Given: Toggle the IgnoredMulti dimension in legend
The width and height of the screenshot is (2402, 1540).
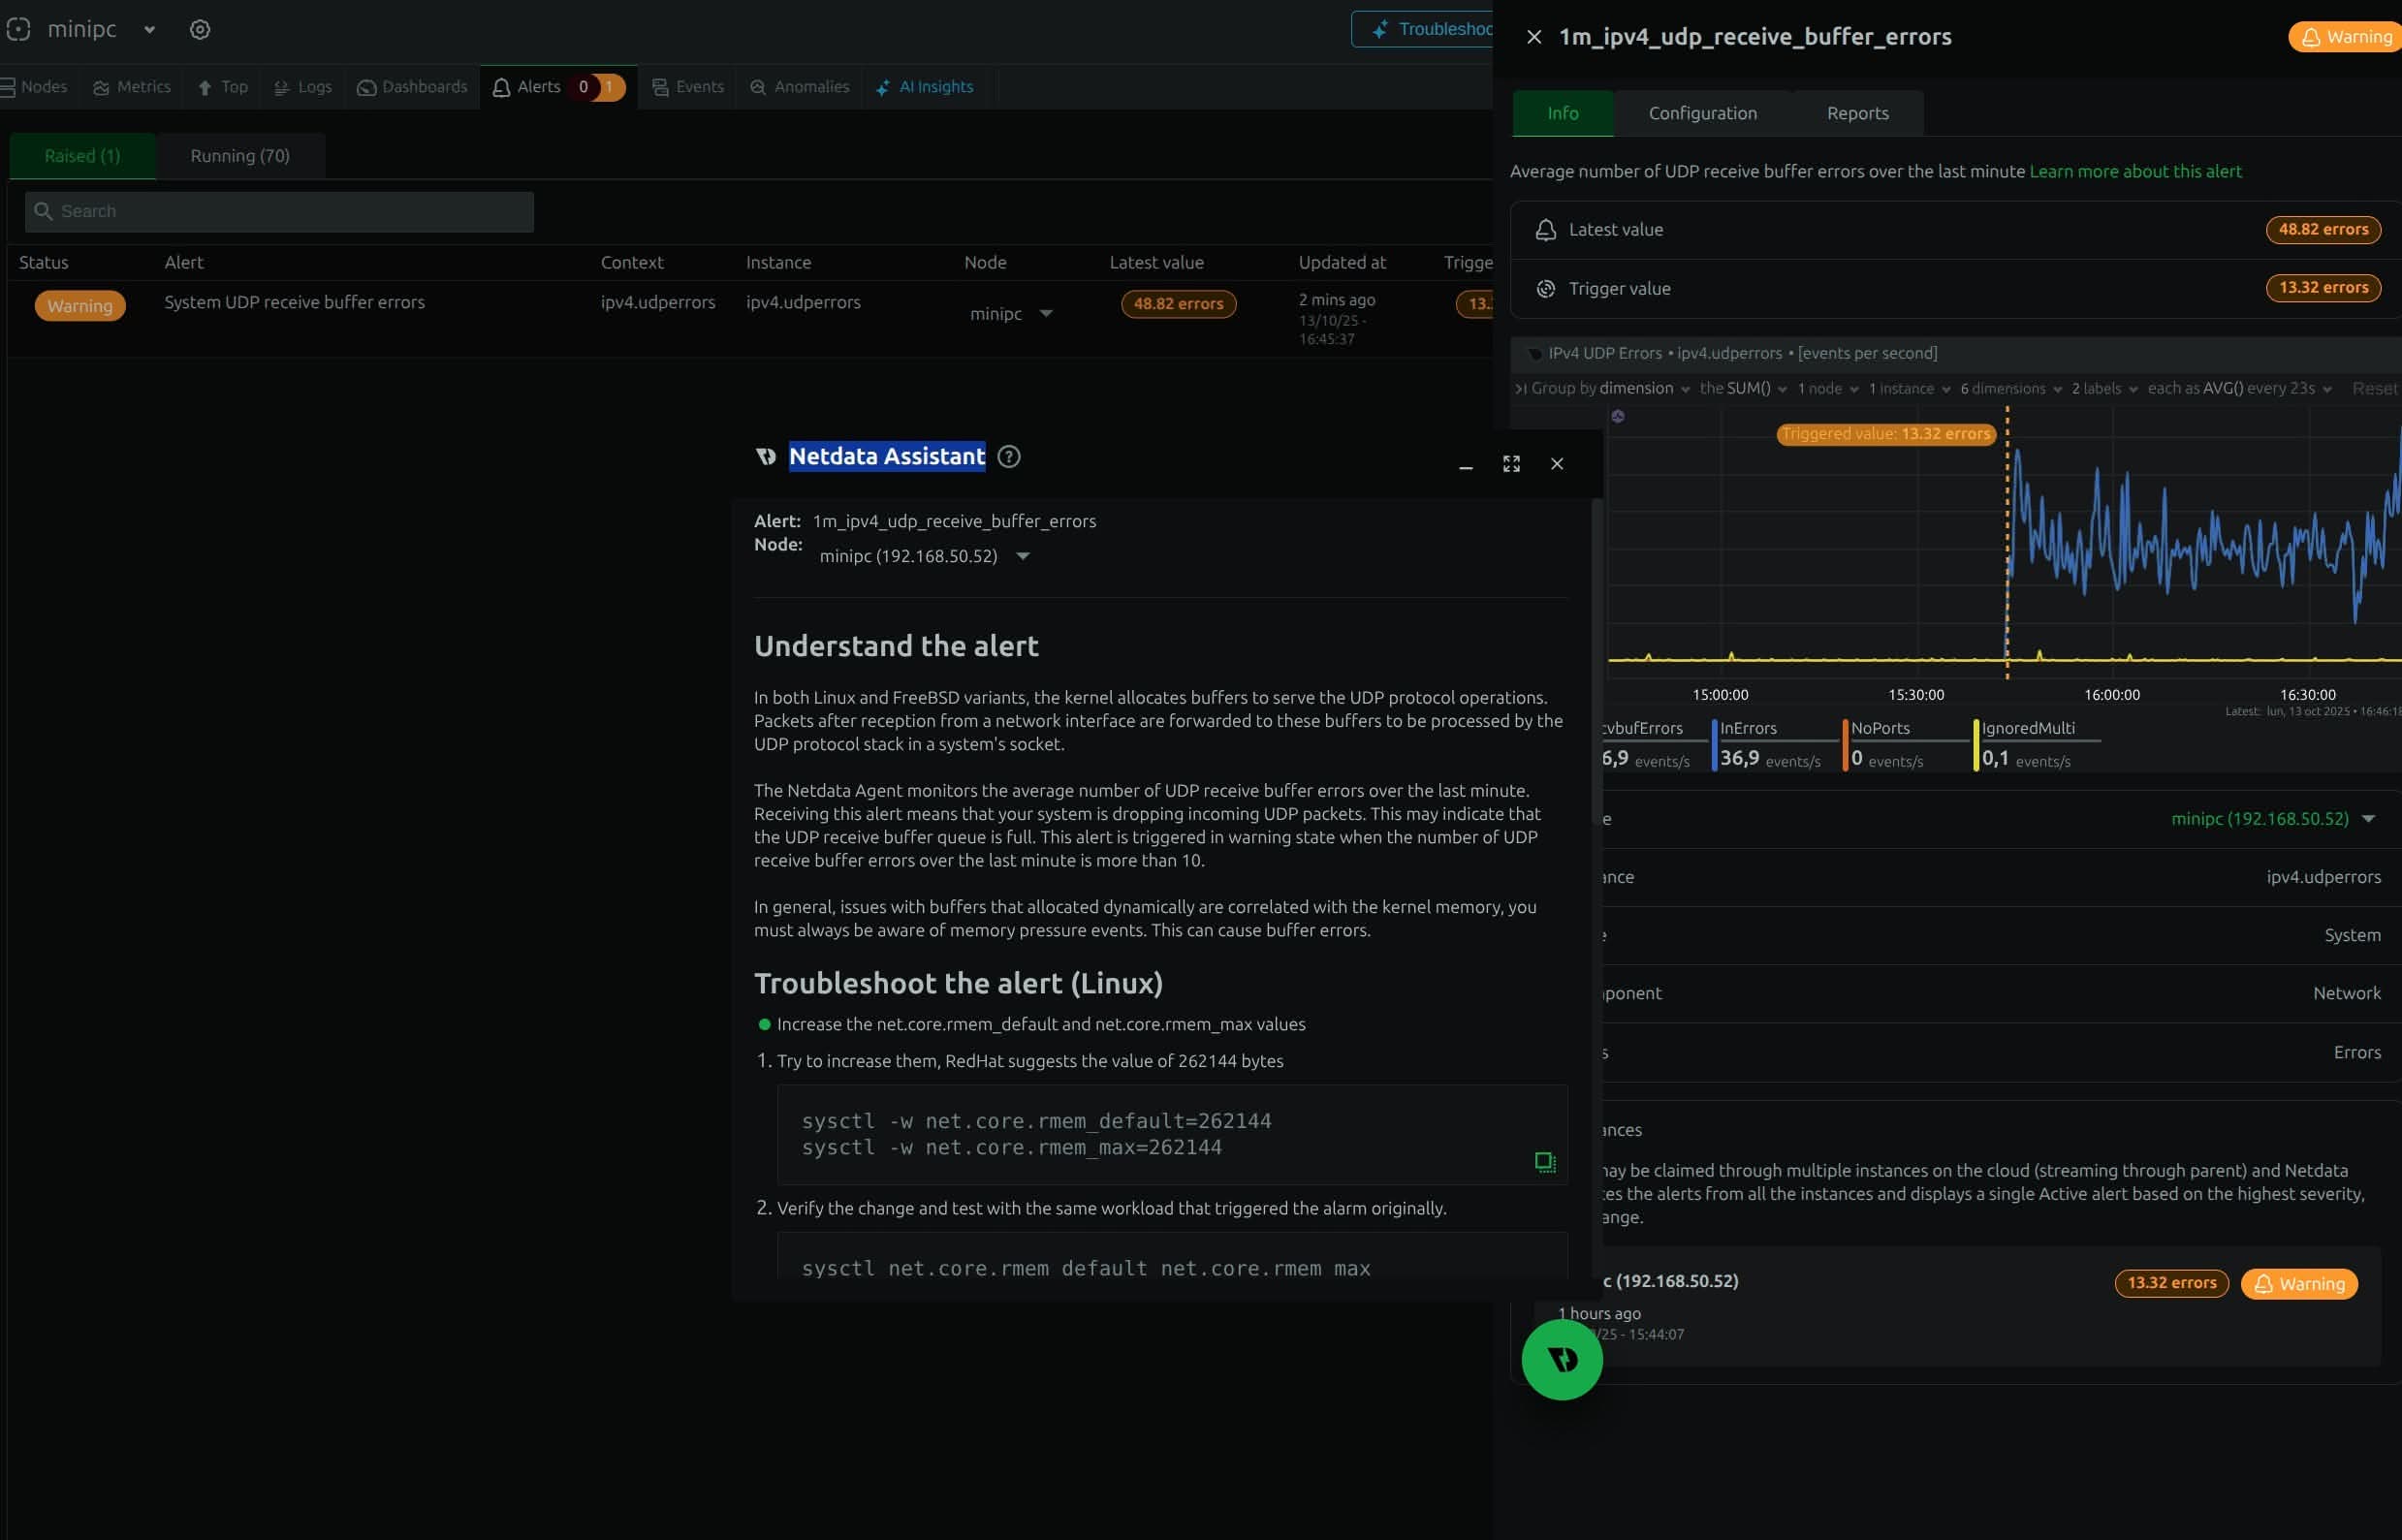Looking at the screenshot, I should tap(2027, 728).
